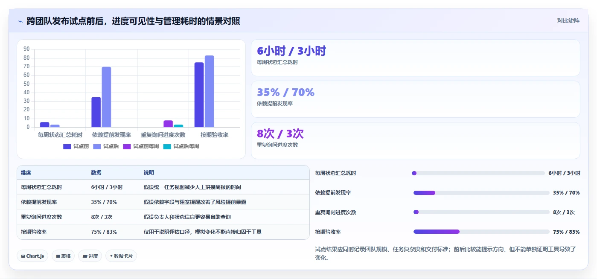Click the 数据 table column header

click(x=96, y=173)
